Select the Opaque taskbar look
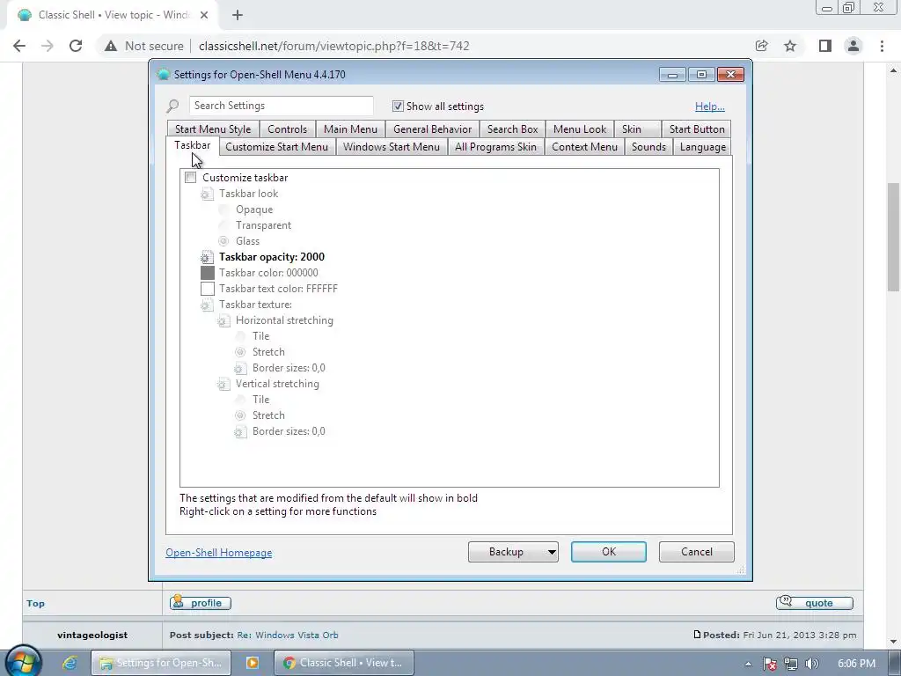The width and height of the screenshot is (901, 676). [x=223, y=209]
